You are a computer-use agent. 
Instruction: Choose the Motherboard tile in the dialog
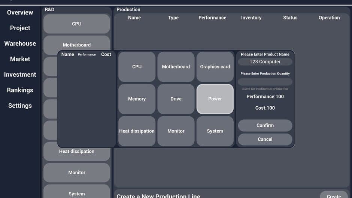pos(176,67)
